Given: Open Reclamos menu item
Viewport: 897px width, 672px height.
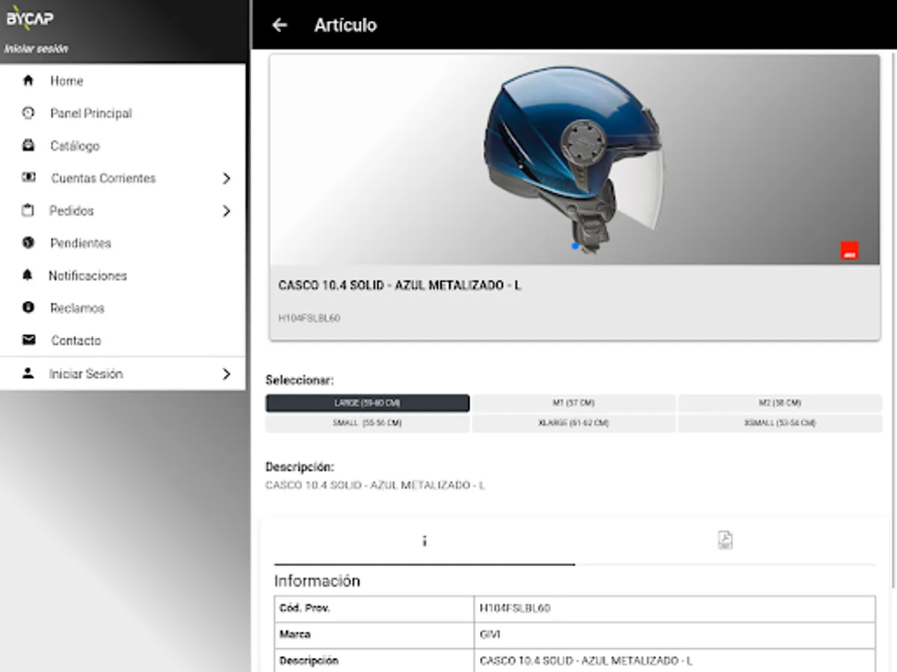Looking at the screenshot, I should click(123, 308).
